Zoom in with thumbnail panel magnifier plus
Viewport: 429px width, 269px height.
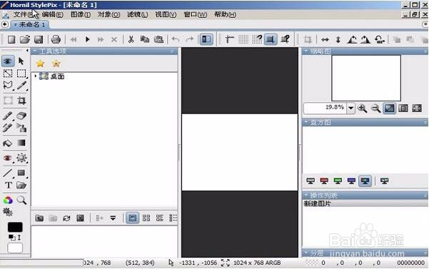(363, 108)
